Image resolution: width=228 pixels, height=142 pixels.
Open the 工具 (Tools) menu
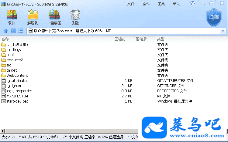161,4
